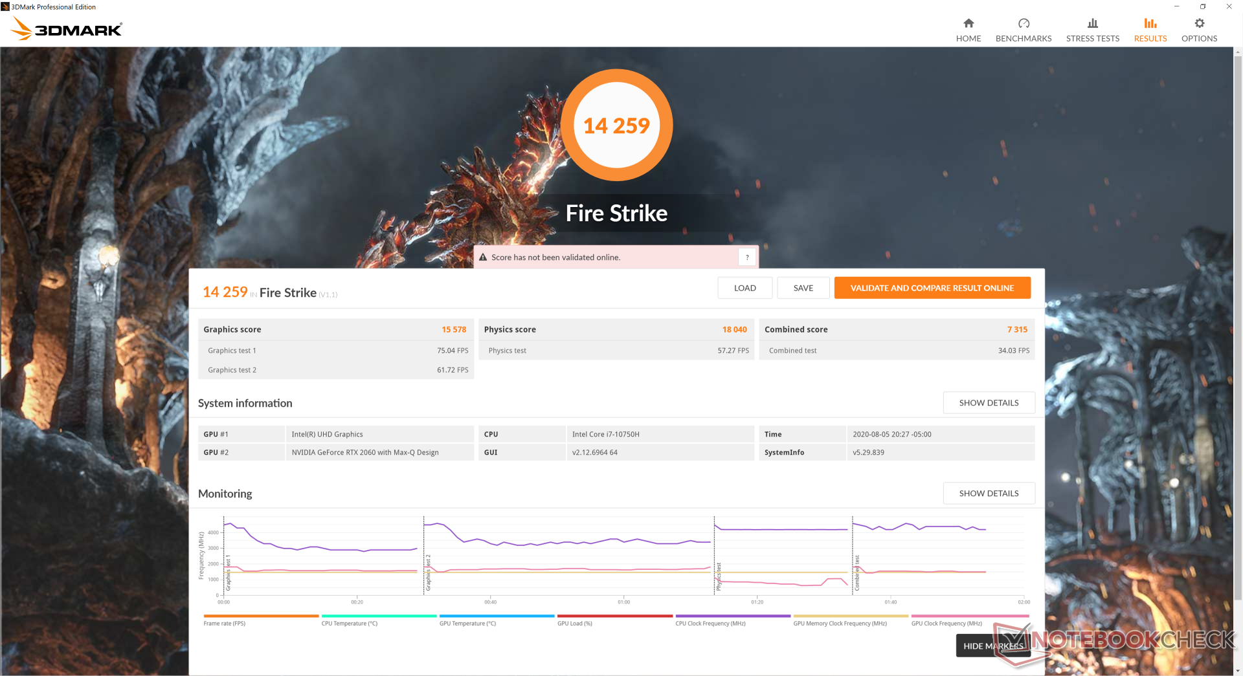Click the large 14 259 score circle
Screen dimensions: 1243x676
pos(616,125)
